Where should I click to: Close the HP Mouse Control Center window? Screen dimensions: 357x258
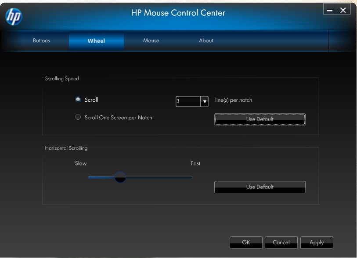[x=343, y=10]
